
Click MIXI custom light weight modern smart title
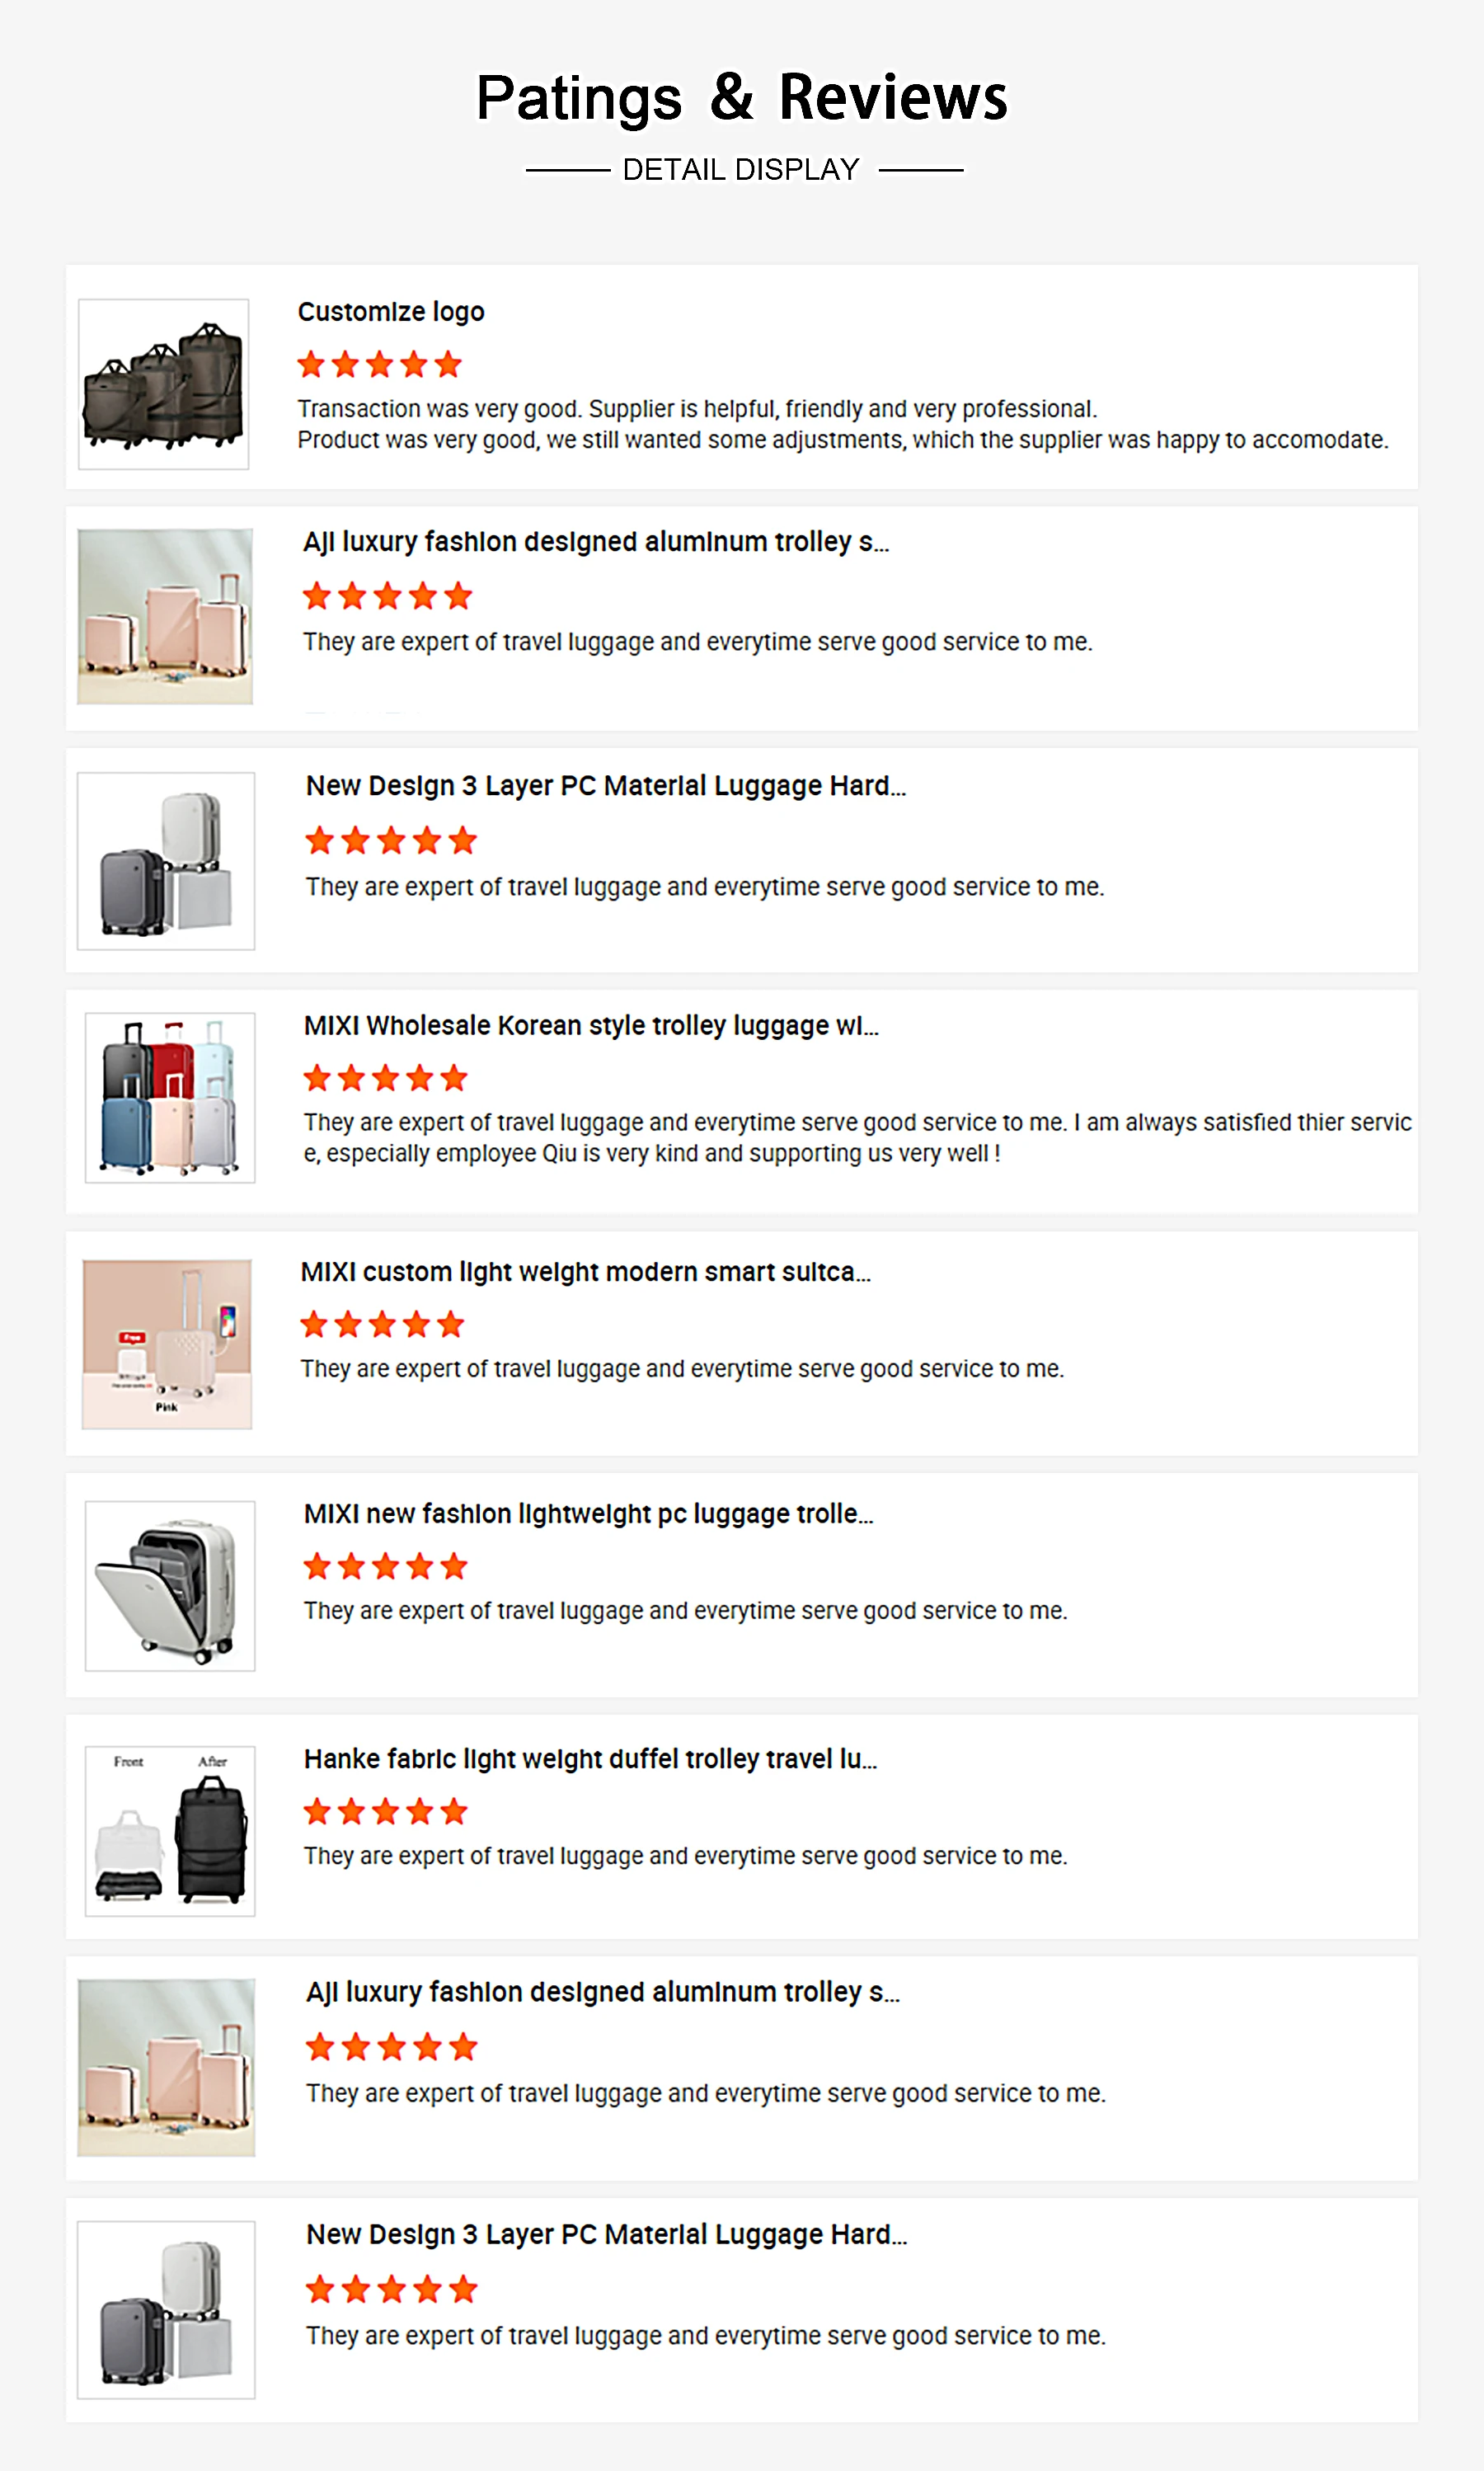click(x=585, y=1272)
